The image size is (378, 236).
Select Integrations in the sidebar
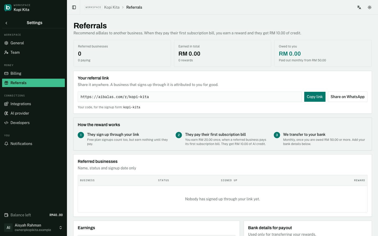[x=33, y=104]
